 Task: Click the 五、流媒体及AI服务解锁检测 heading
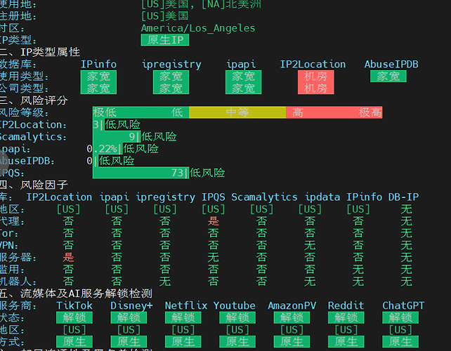coord(77,293)
